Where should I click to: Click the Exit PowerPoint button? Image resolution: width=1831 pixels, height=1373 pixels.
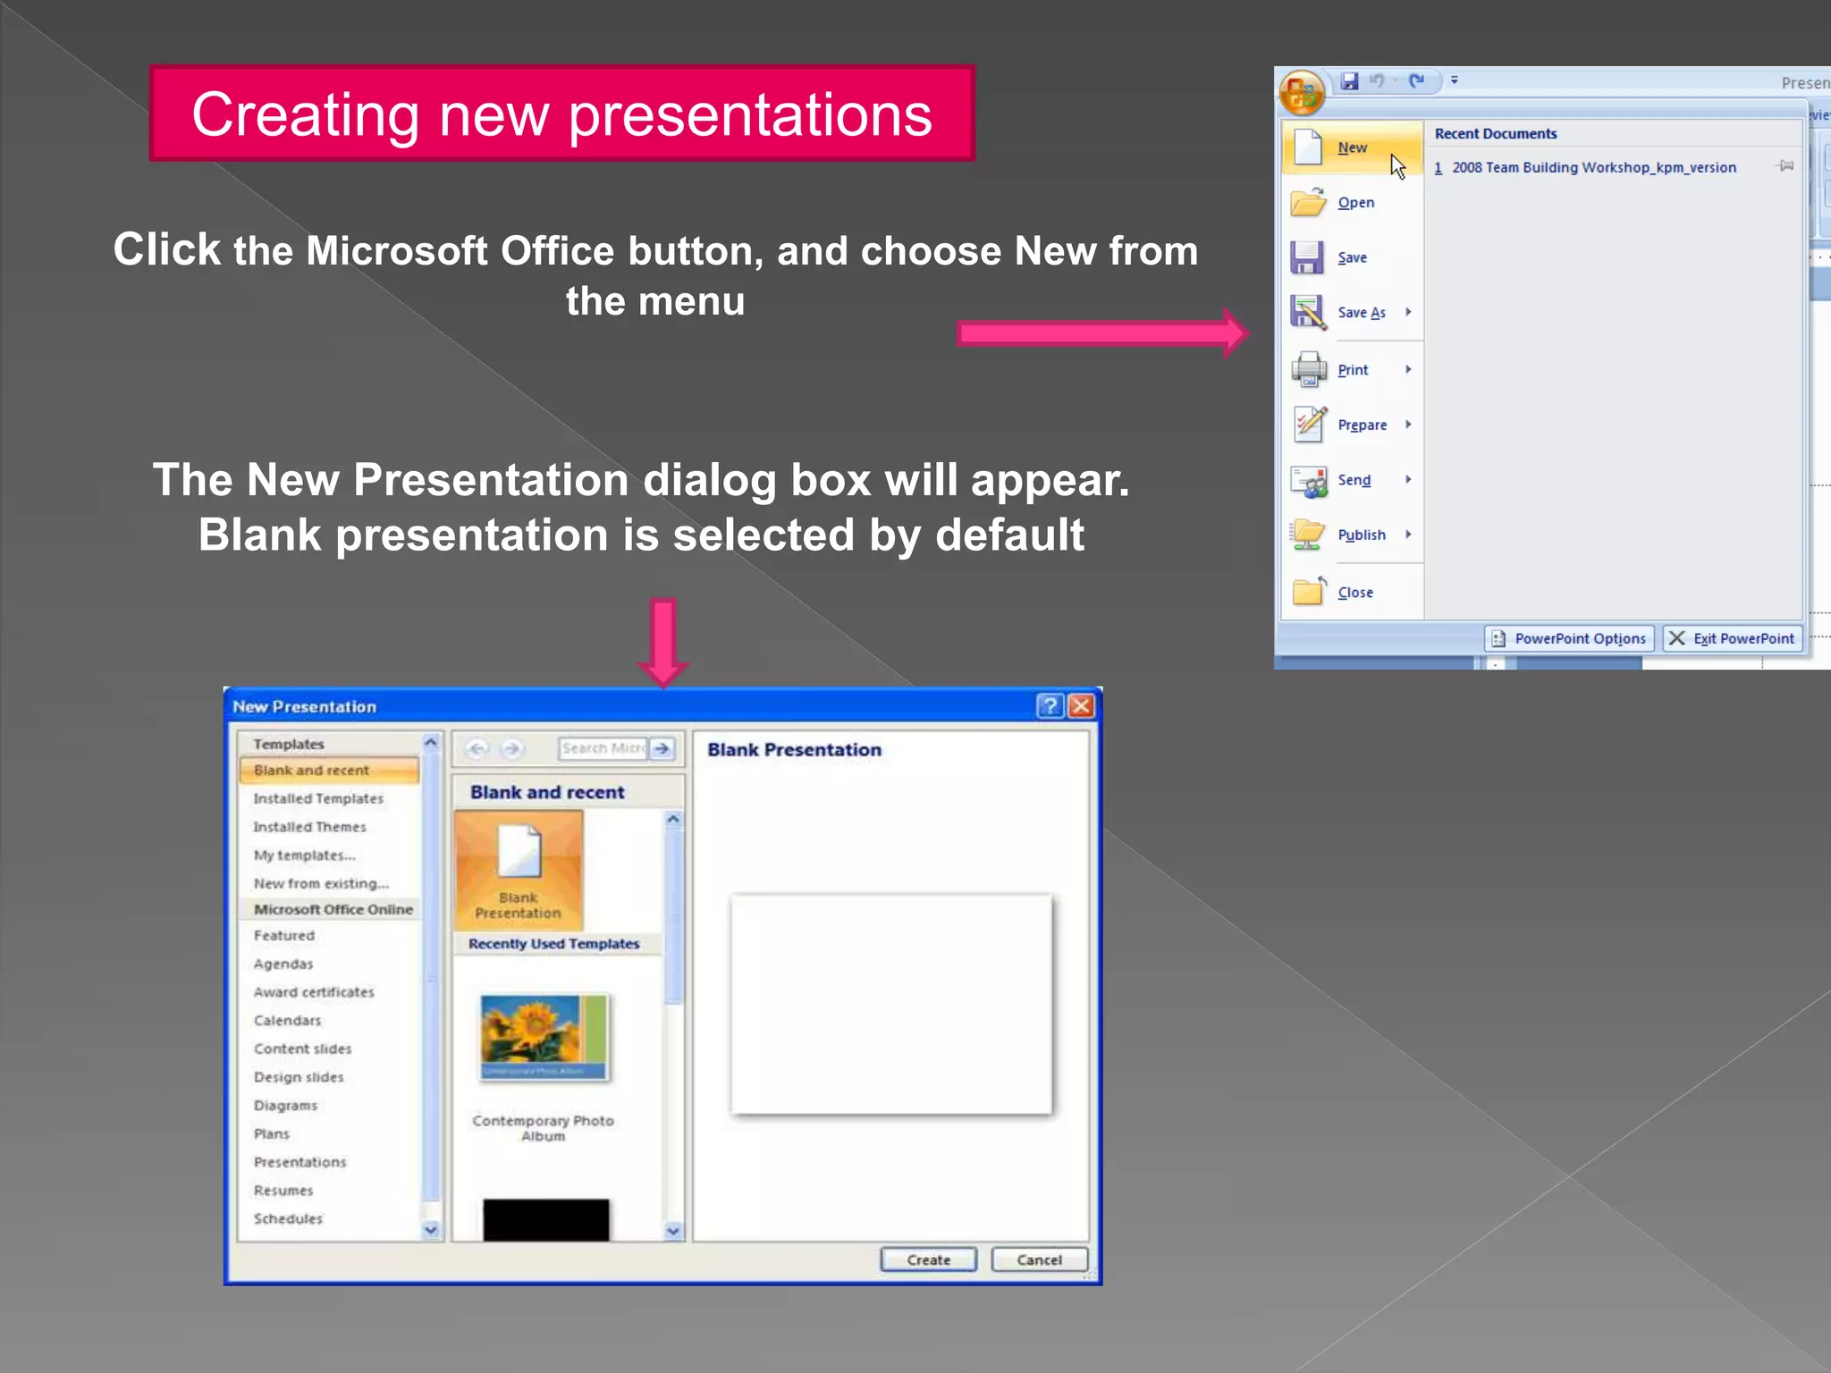coord(1732,638)
